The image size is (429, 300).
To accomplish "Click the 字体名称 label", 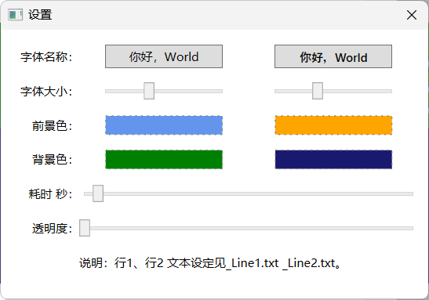I will tap(46, 57).
